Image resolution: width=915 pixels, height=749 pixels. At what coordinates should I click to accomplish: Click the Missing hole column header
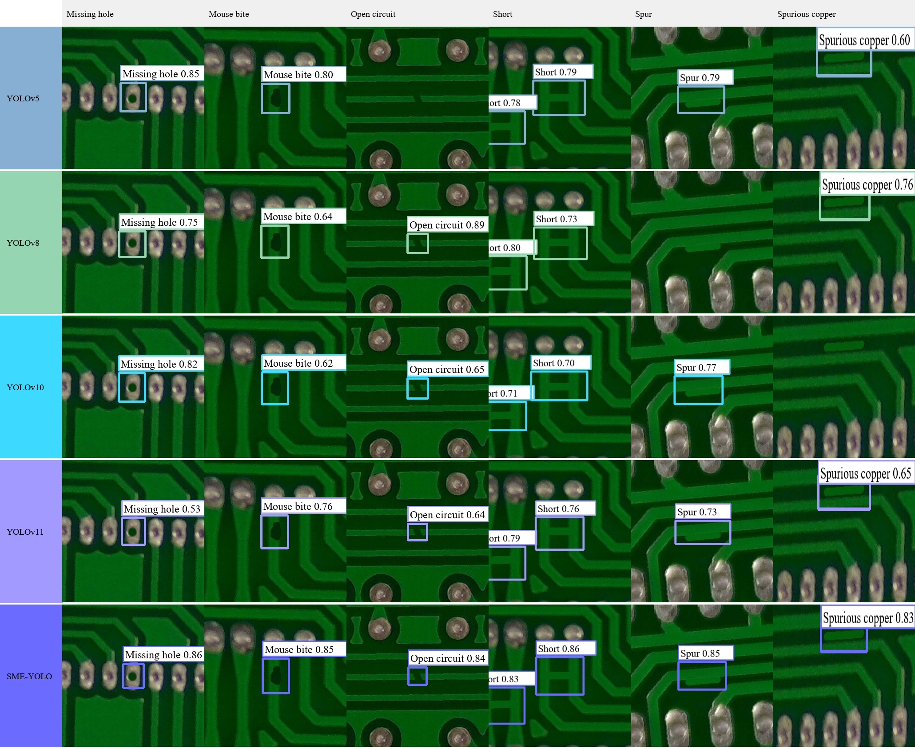tap(90, 14)
